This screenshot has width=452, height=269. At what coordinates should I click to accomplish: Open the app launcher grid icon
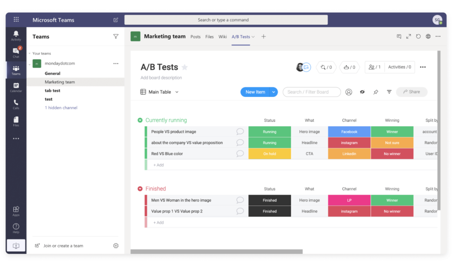point(16,19)
